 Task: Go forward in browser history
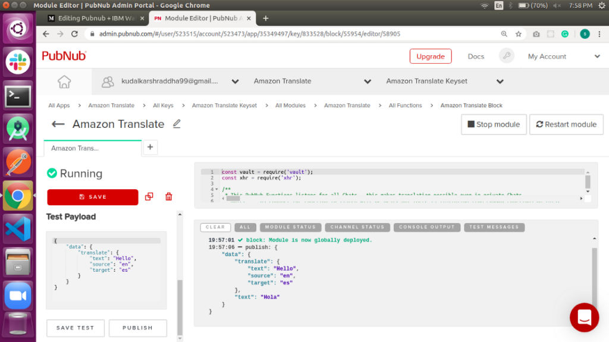(60, 34)
